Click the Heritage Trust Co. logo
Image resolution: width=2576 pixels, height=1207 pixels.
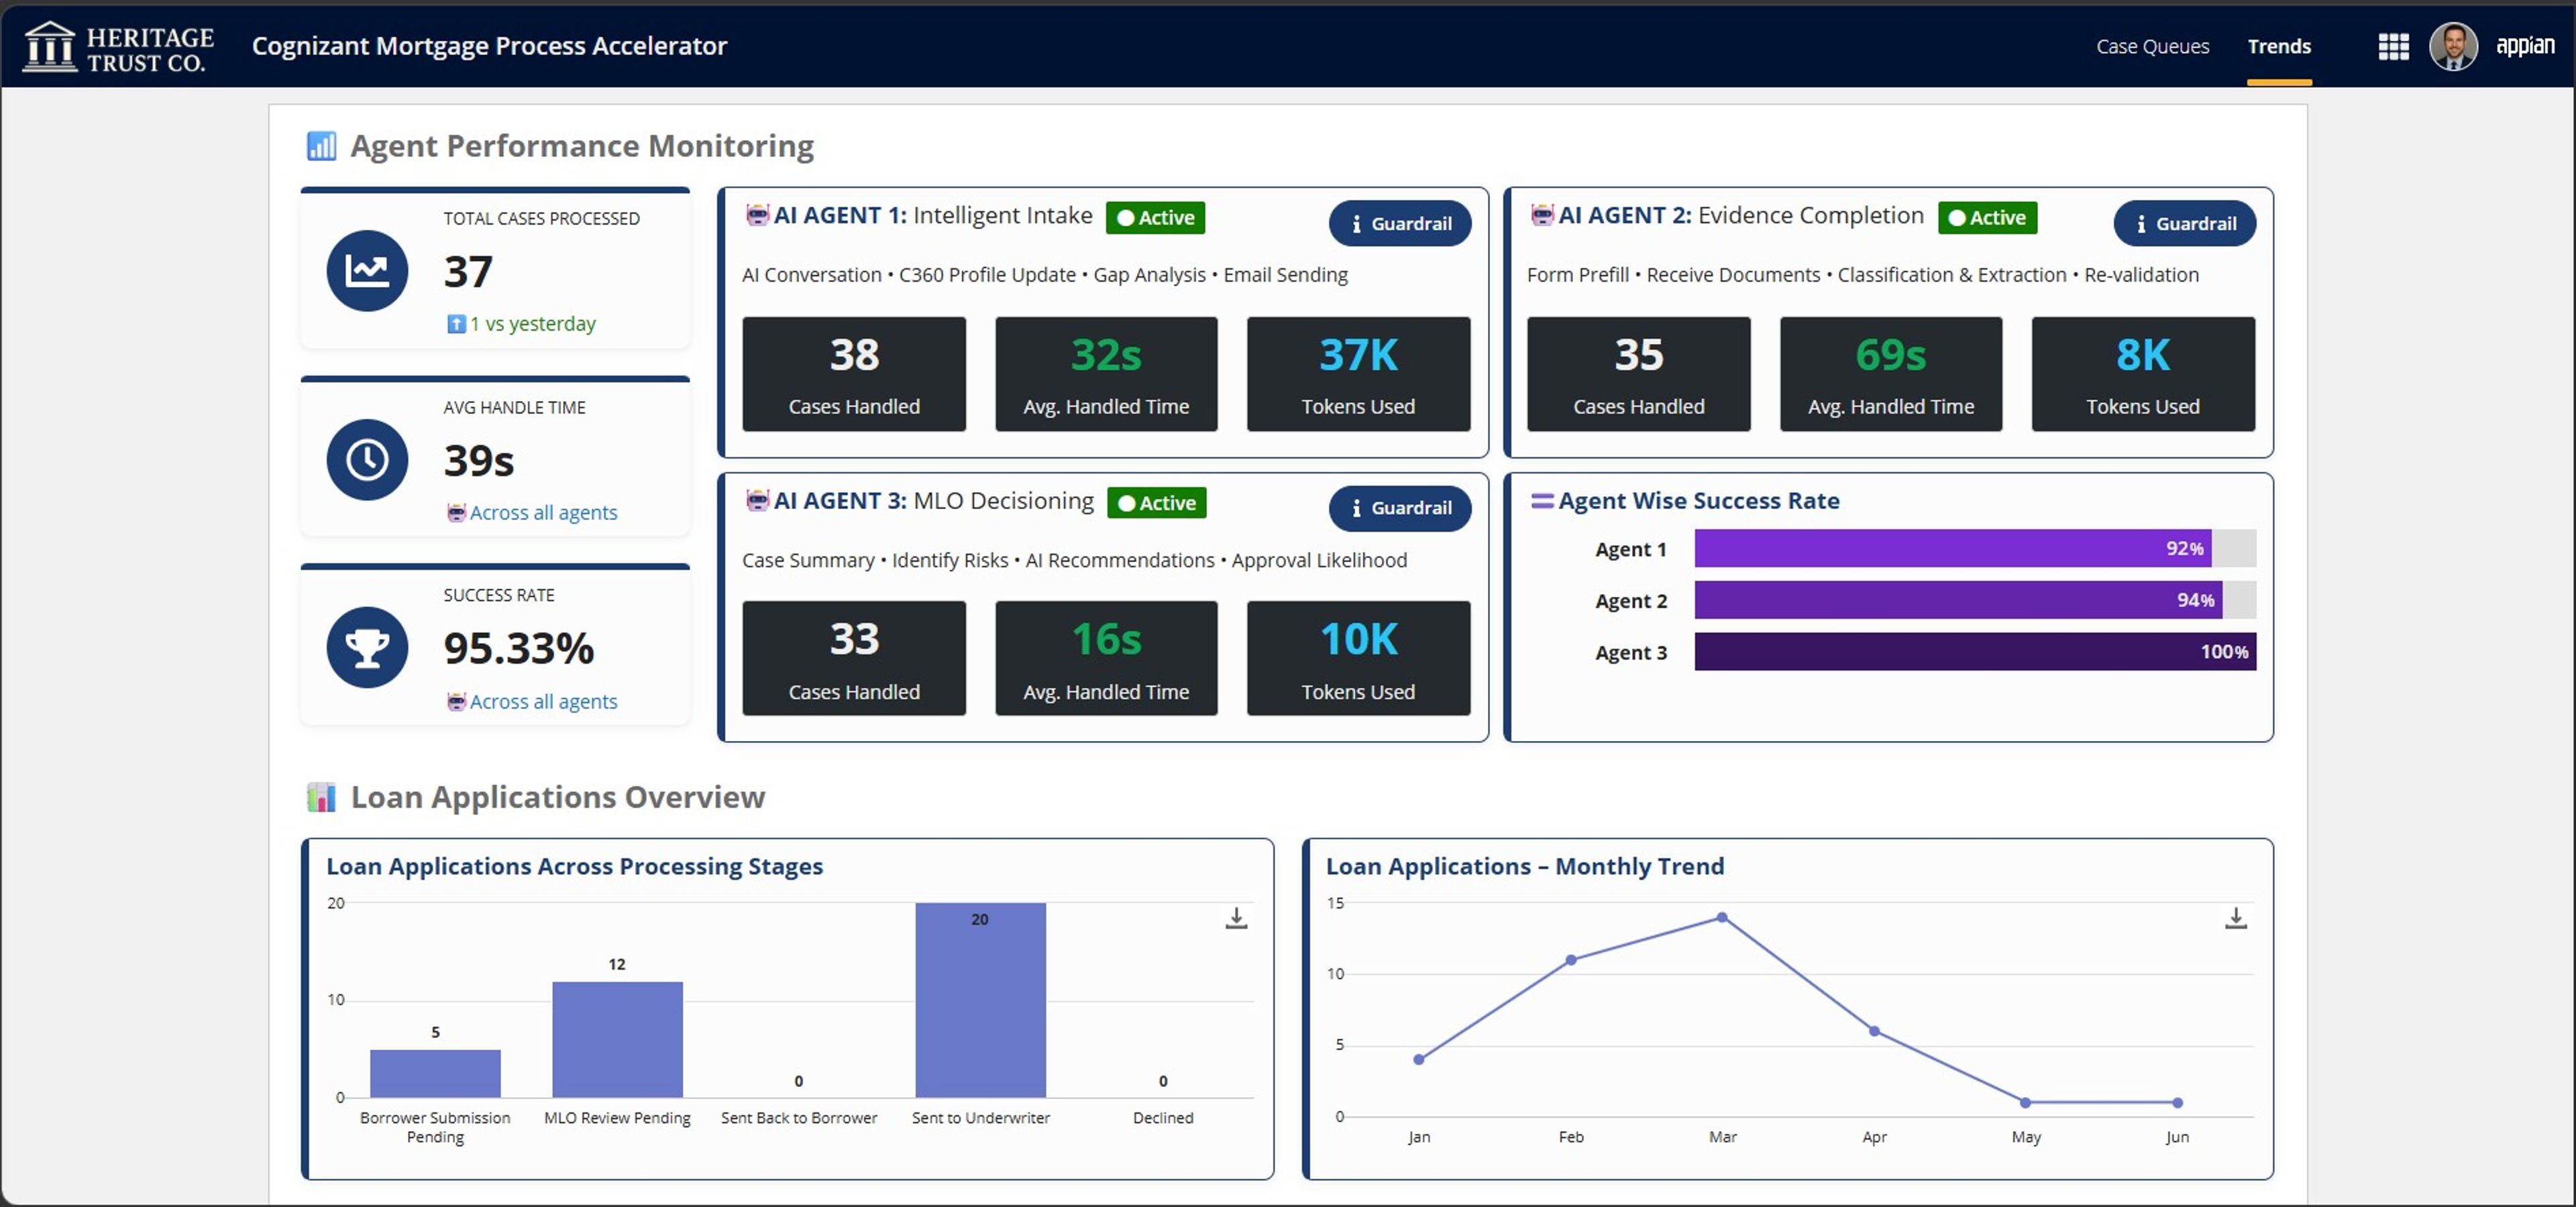click(119, 47)
